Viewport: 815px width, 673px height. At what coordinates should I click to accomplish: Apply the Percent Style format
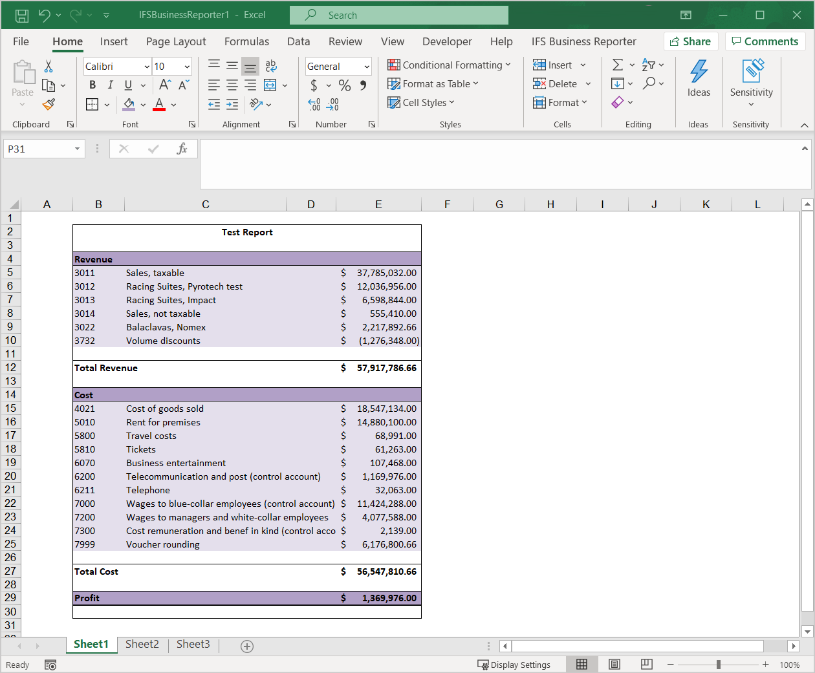coord(344,85)
